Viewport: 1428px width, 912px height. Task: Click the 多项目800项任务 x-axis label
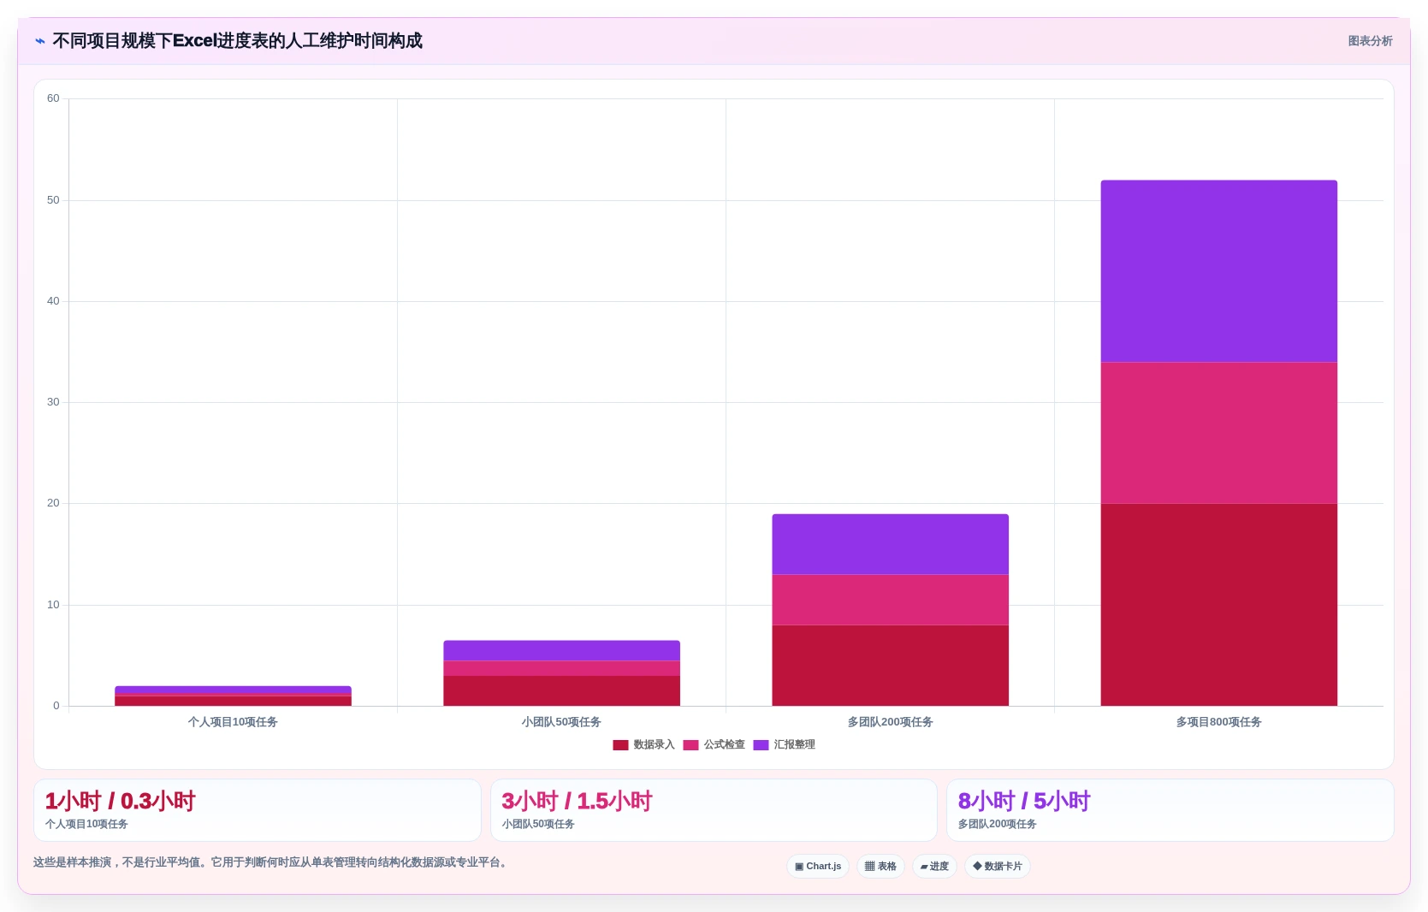pyautogui.click(x=1218, y=722)
